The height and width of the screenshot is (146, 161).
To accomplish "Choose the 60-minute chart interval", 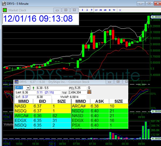I will point(105,10).
